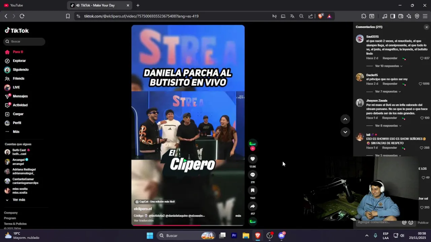Open Leo AI sparkle icon
Screen dimensions: 431x242
tap(409, 16)
